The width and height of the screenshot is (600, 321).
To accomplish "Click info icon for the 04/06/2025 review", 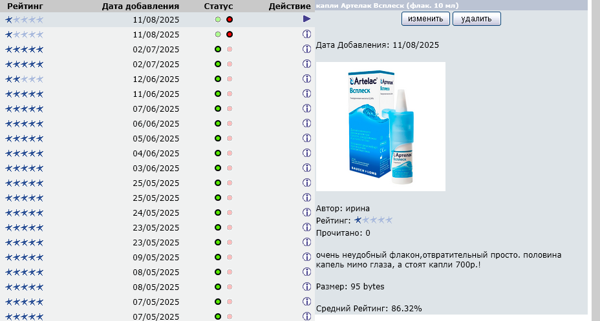I will tap(306, 153).
